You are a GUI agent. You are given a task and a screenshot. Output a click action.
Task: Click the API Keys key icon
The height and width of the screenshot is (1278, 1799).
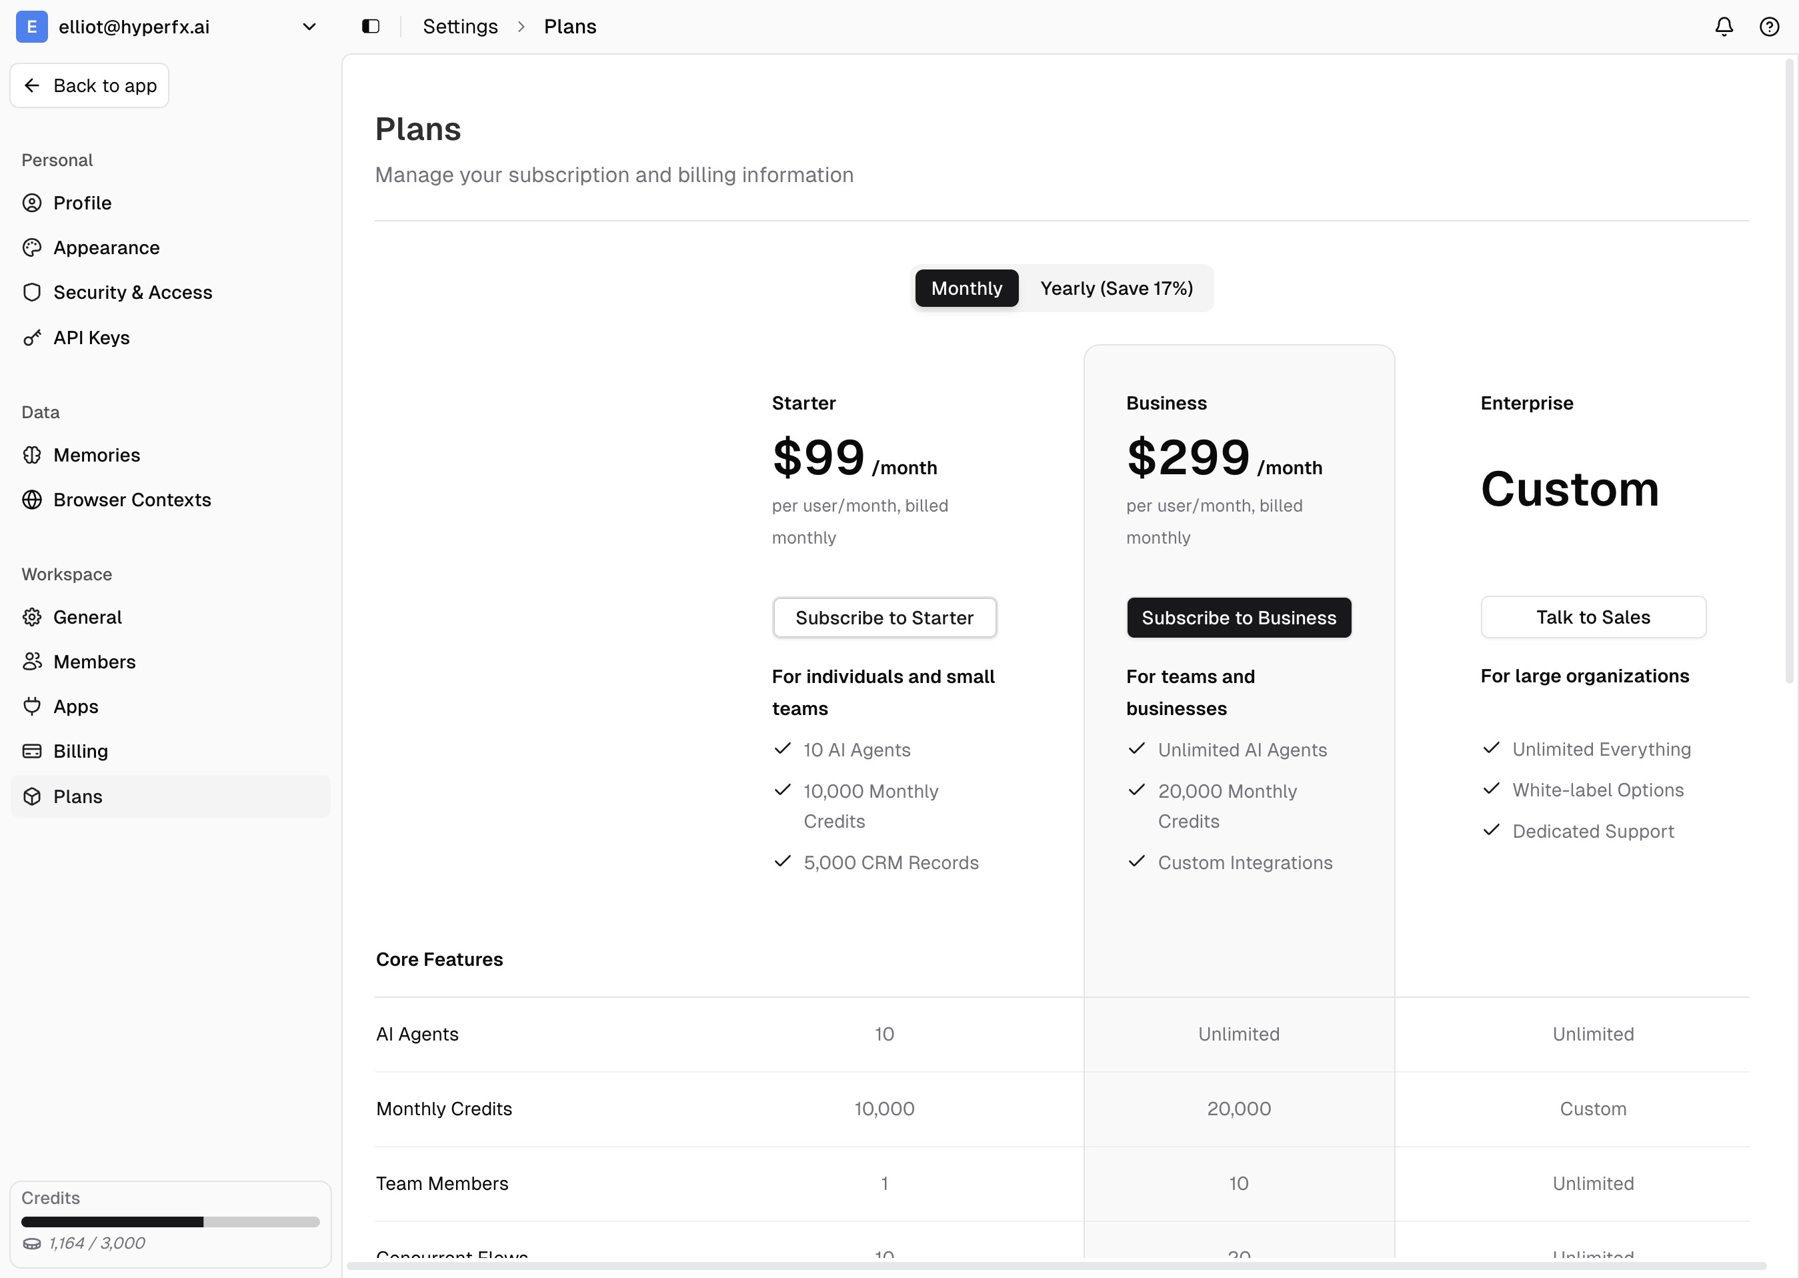coord(32,337)
